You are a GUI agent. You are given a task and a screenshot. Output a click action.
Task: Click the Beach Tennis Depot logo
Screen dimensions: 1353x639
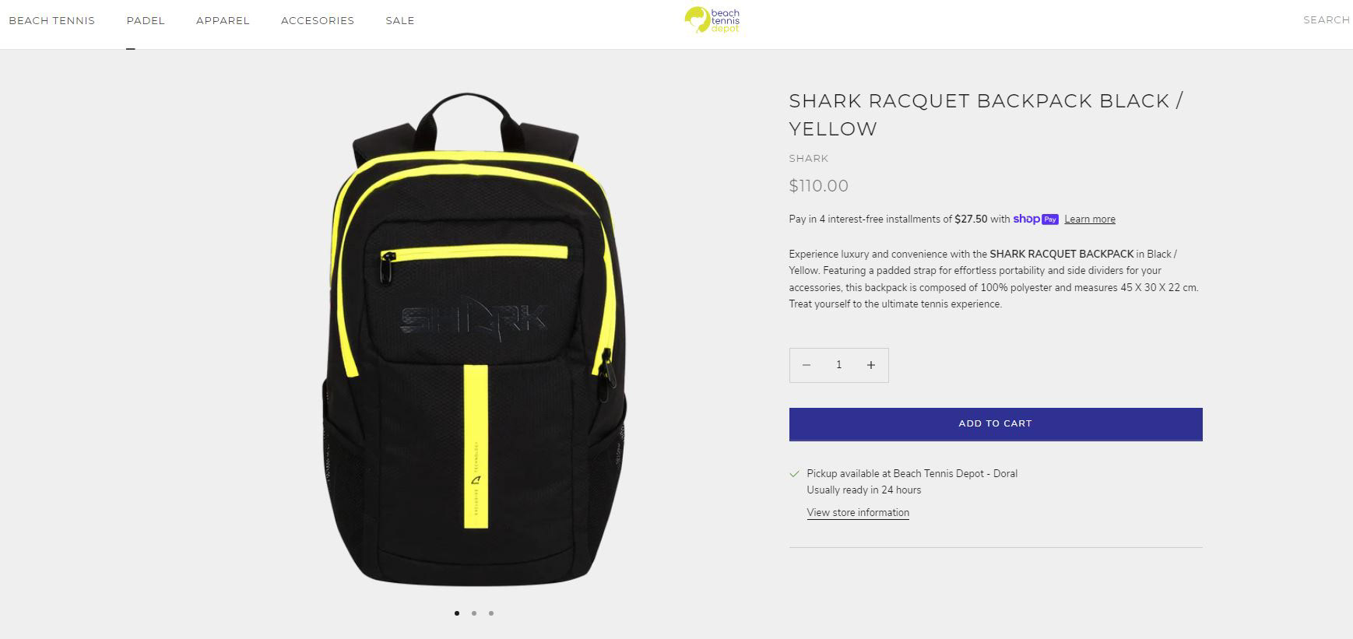[x=712, y=20]
